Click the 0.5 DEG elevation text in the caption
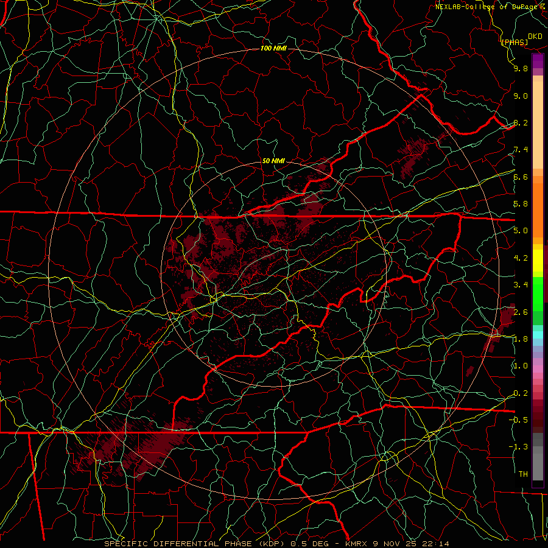 pyautogui.click(x=310, y=544)
